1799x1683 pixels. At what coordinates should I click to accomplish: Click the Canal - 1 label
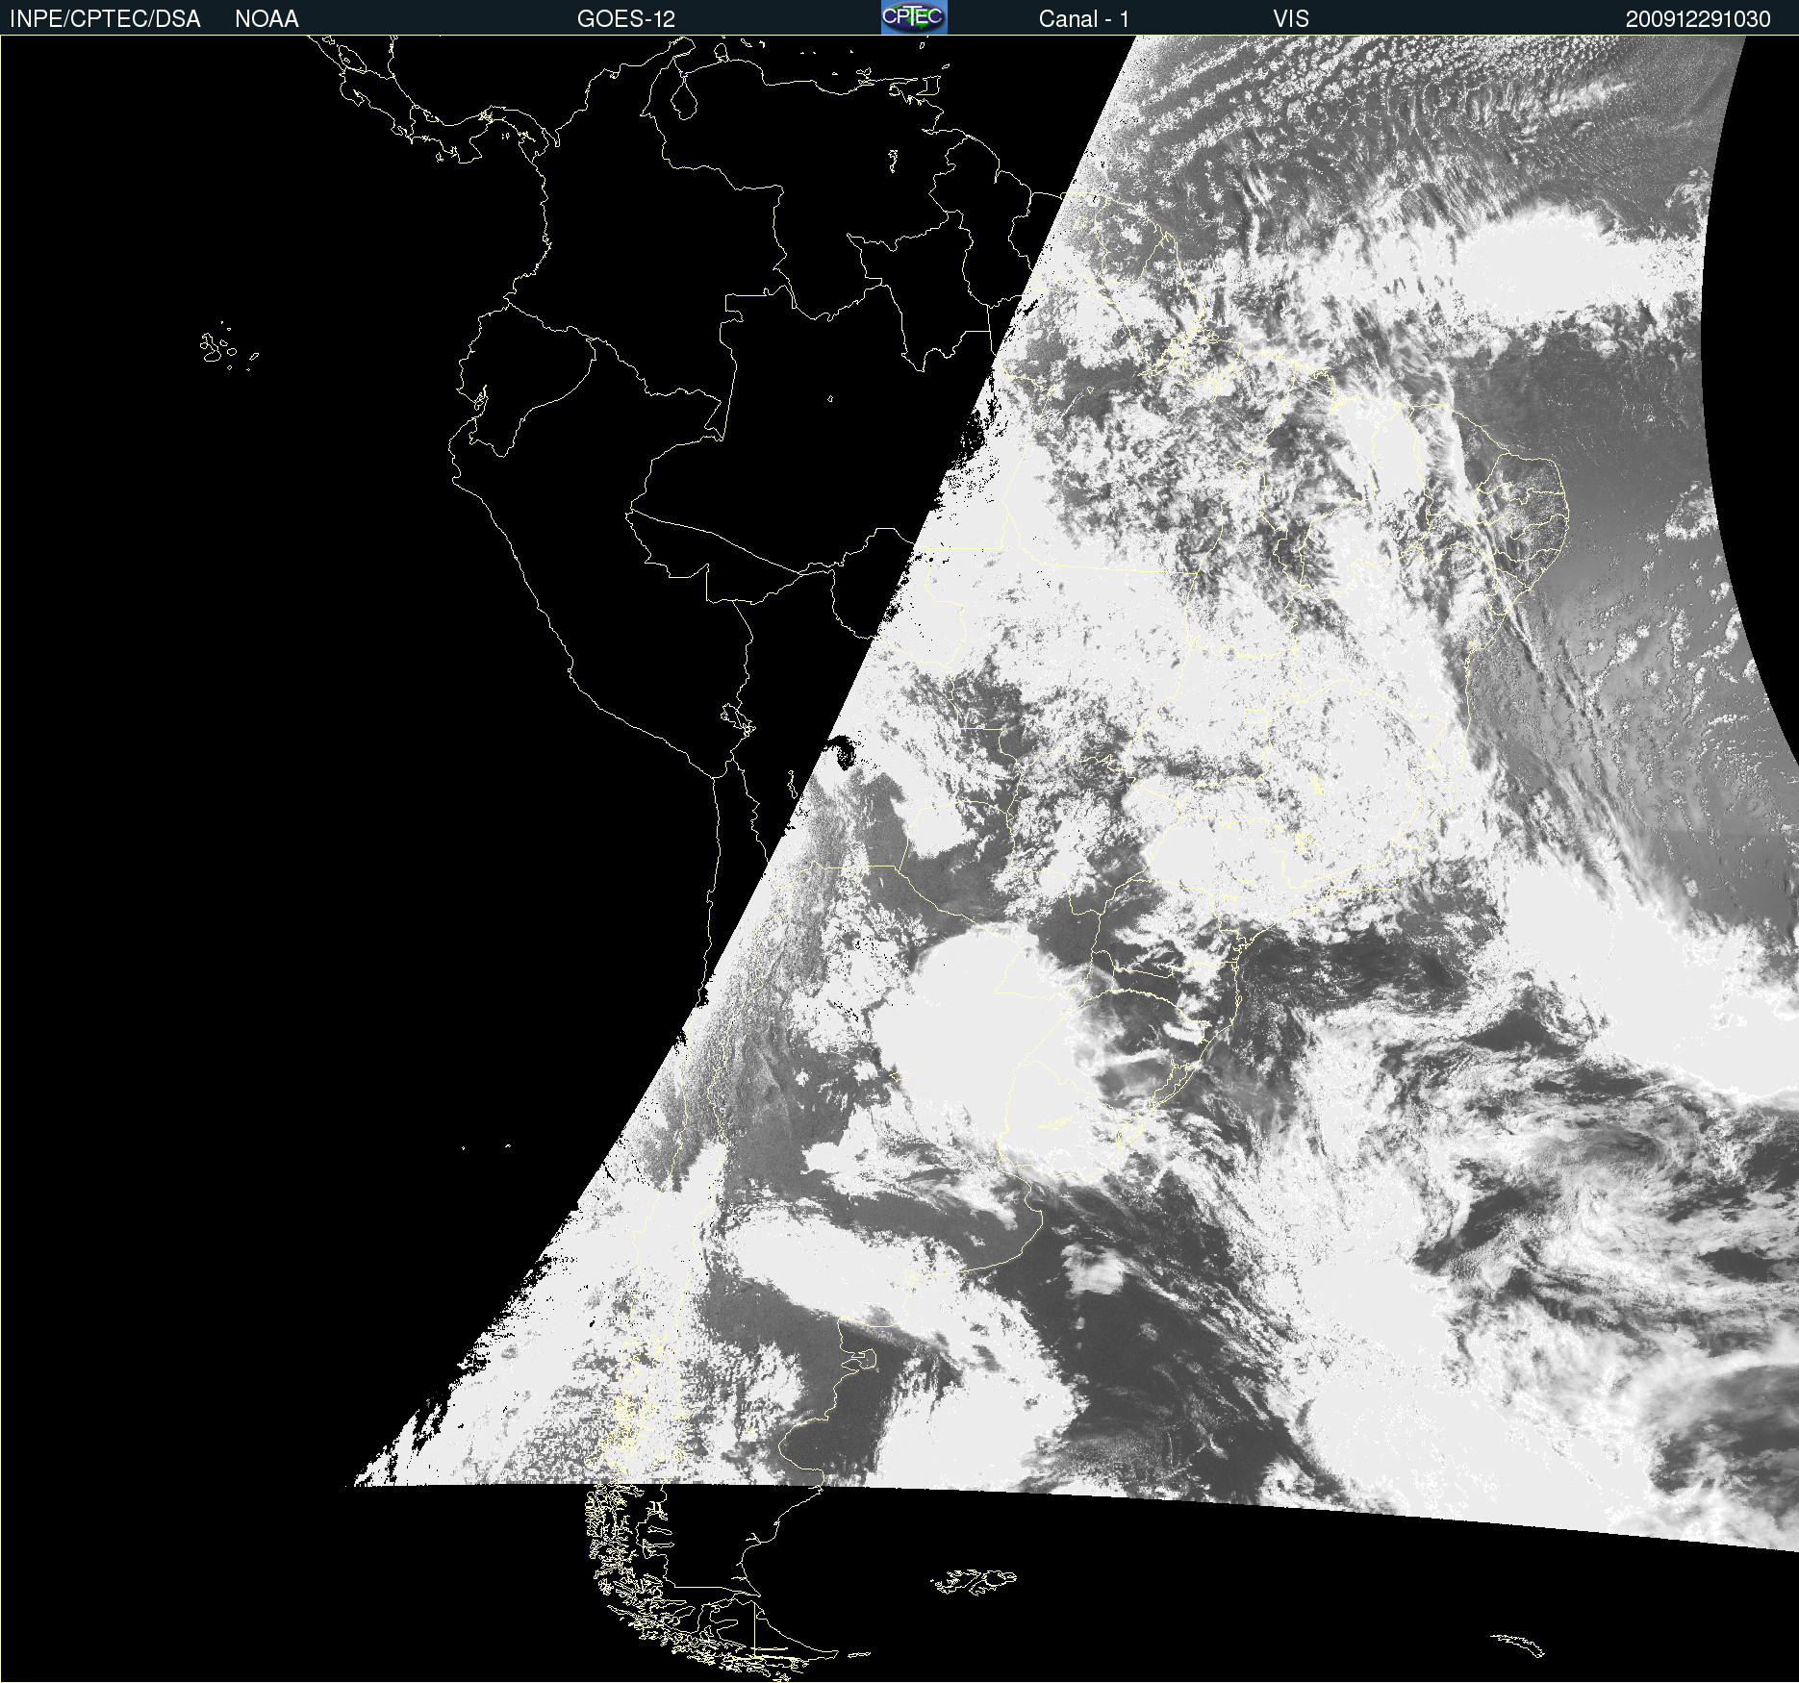[1084, 19]
